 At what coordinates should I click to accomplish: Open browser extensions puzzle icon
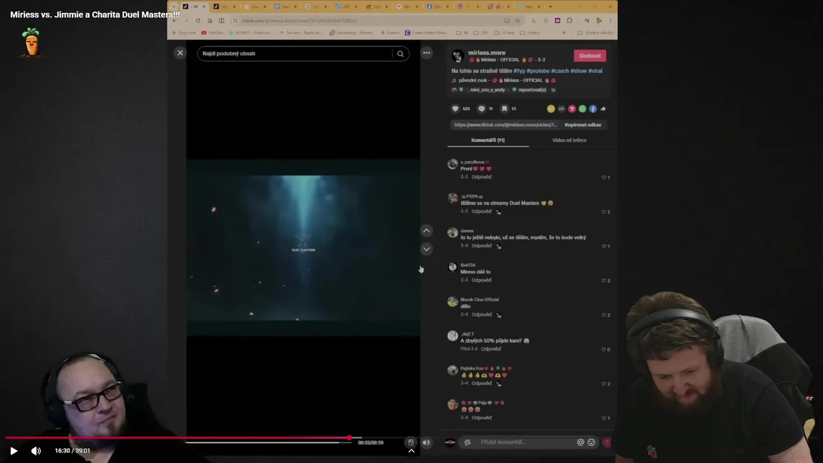[x=570, y=21]
